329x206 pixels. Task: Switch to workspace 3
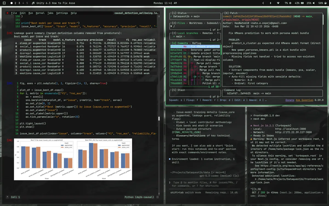[x=19, y=3]
